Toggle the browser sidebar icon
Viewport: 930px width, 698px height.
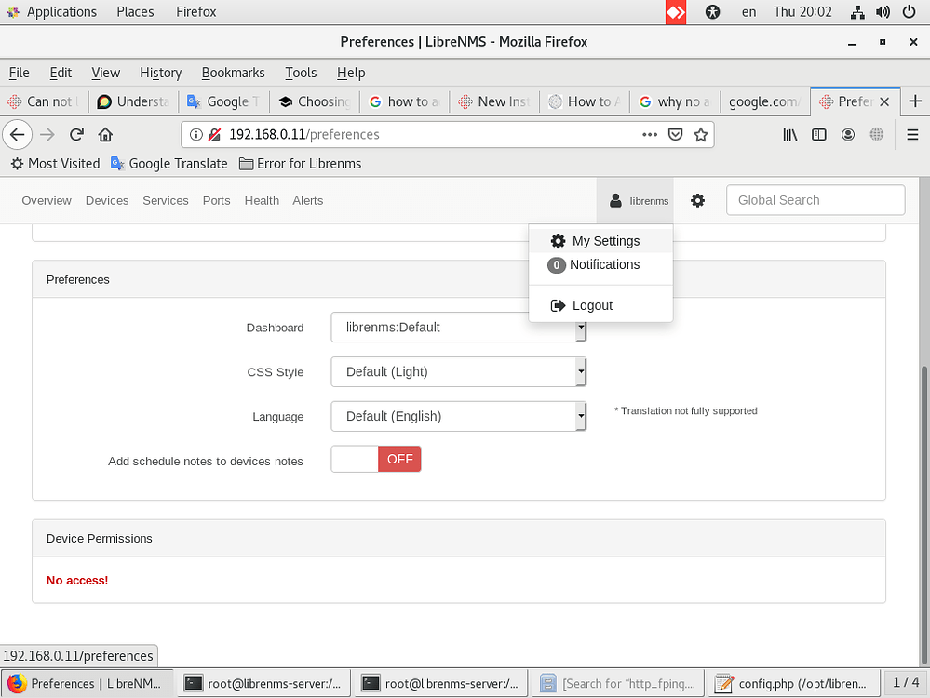[x=818, y=134]
